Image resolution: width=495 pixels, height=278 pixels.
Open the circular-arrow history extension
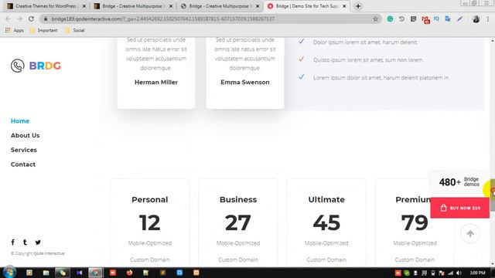point(401,19)
